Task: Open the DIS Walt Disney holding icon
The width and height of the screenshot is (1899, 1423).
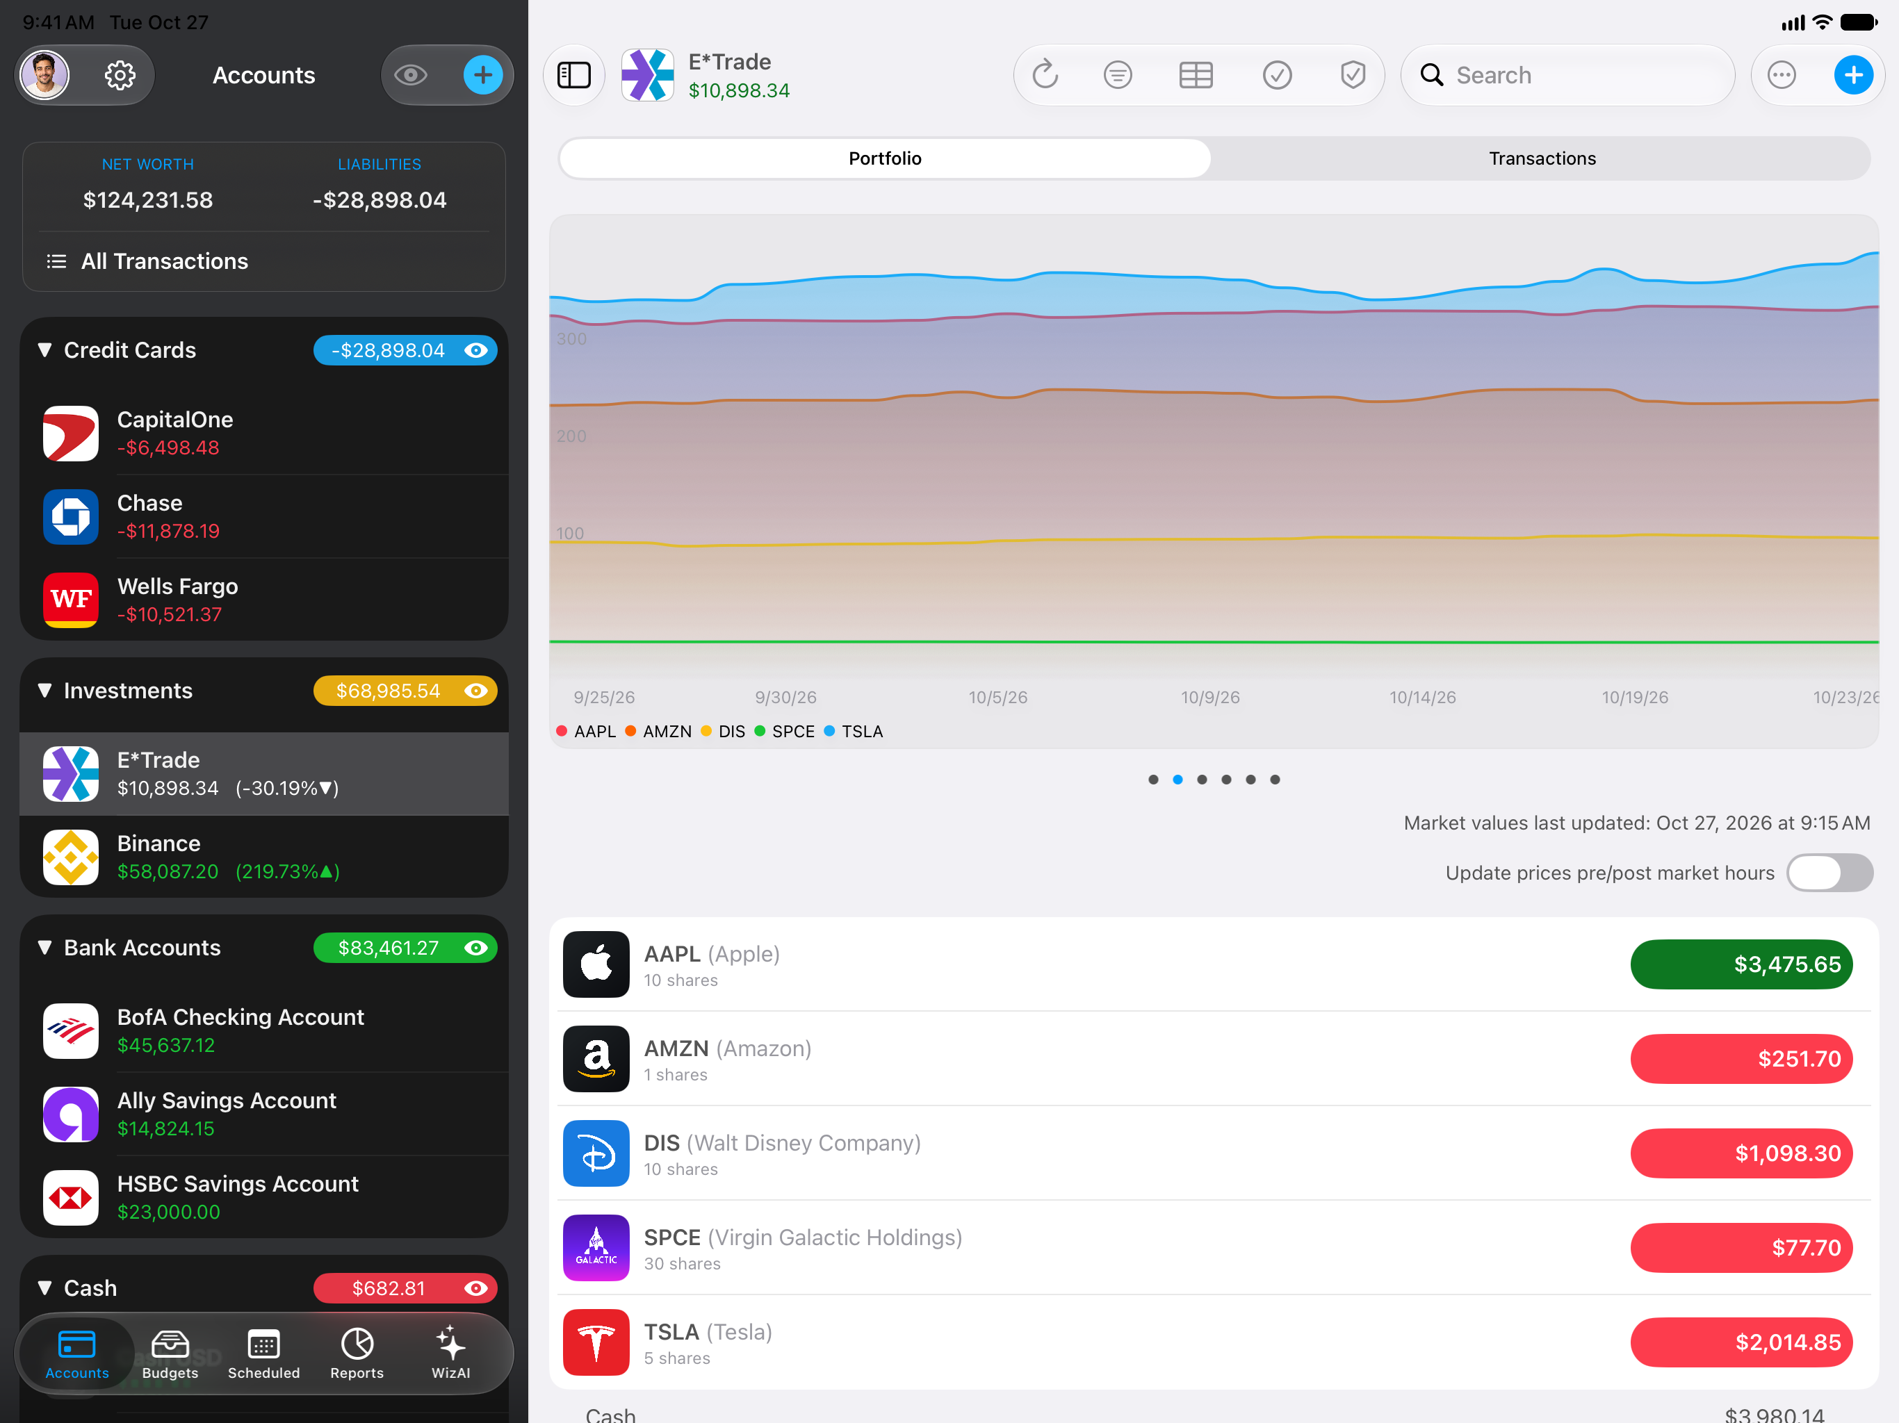Action: [596, 1153]
